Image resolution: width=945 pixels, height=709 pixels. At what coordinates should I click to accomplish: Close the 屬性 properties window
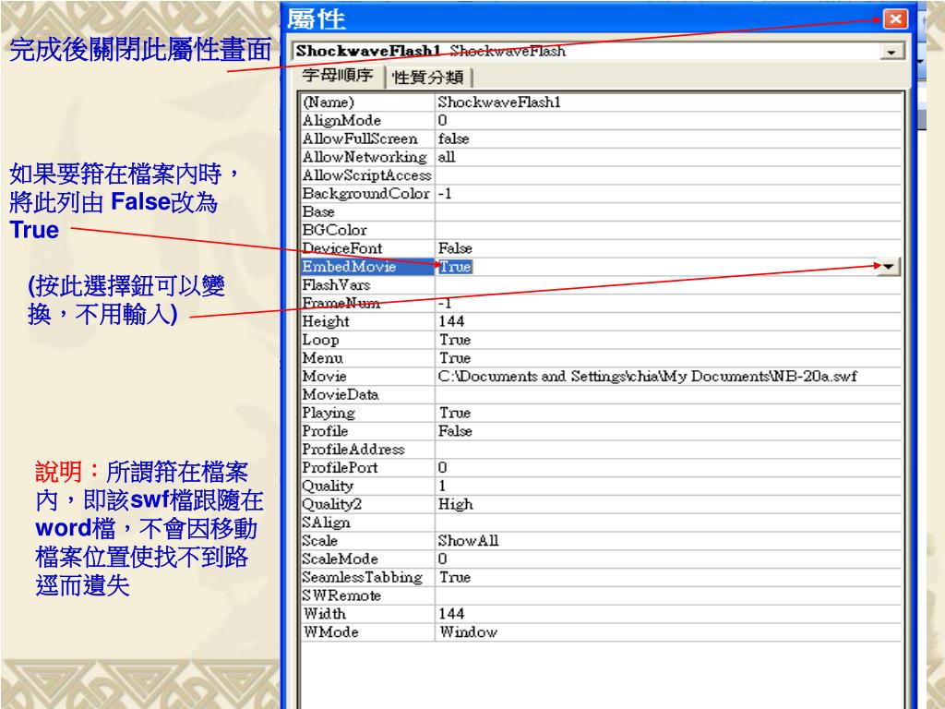pos(895,19)
